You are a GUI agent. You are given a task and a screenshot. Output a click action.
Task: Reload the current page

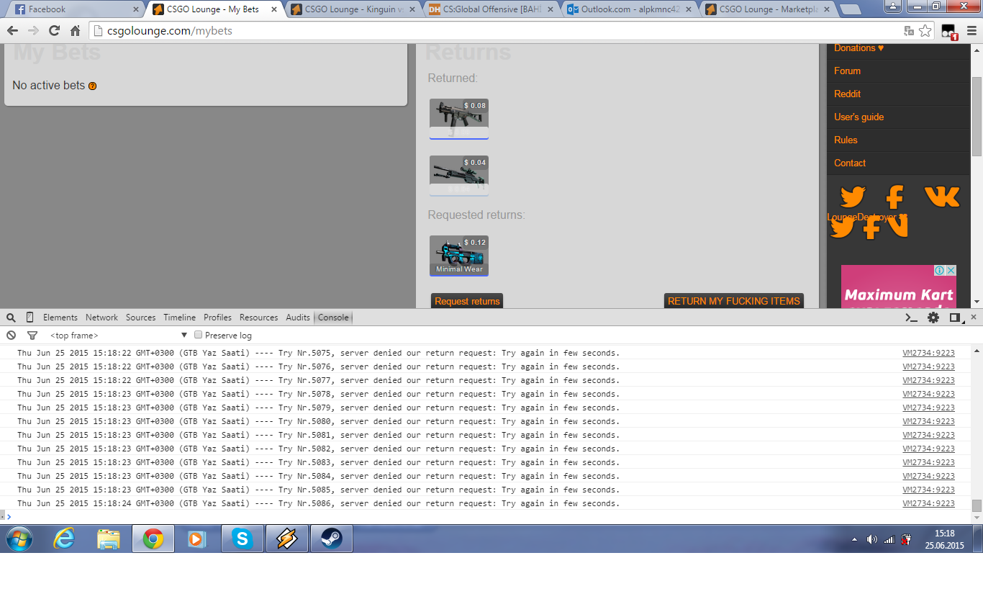click(54, 31)
